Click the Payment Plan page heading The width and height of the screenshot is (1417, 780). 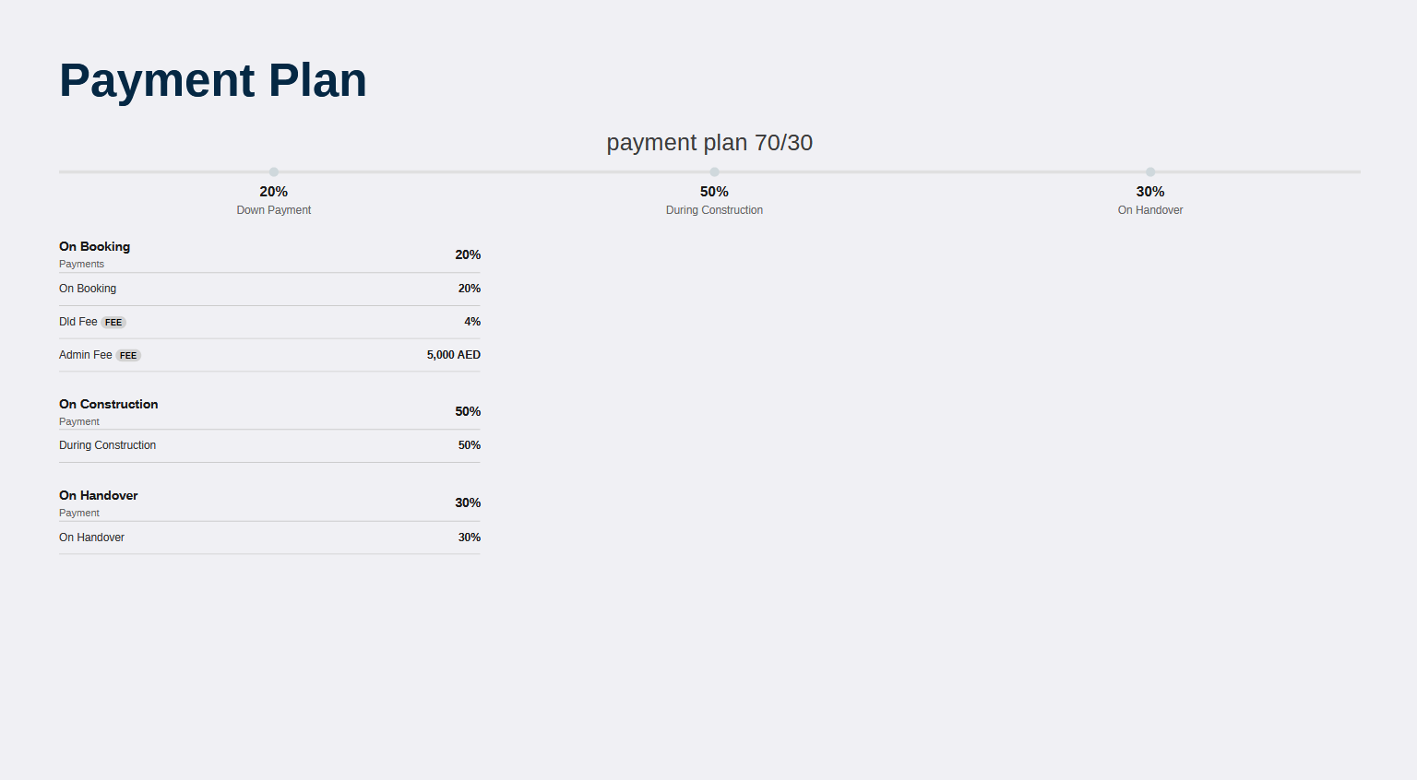[x=213, y=80]
